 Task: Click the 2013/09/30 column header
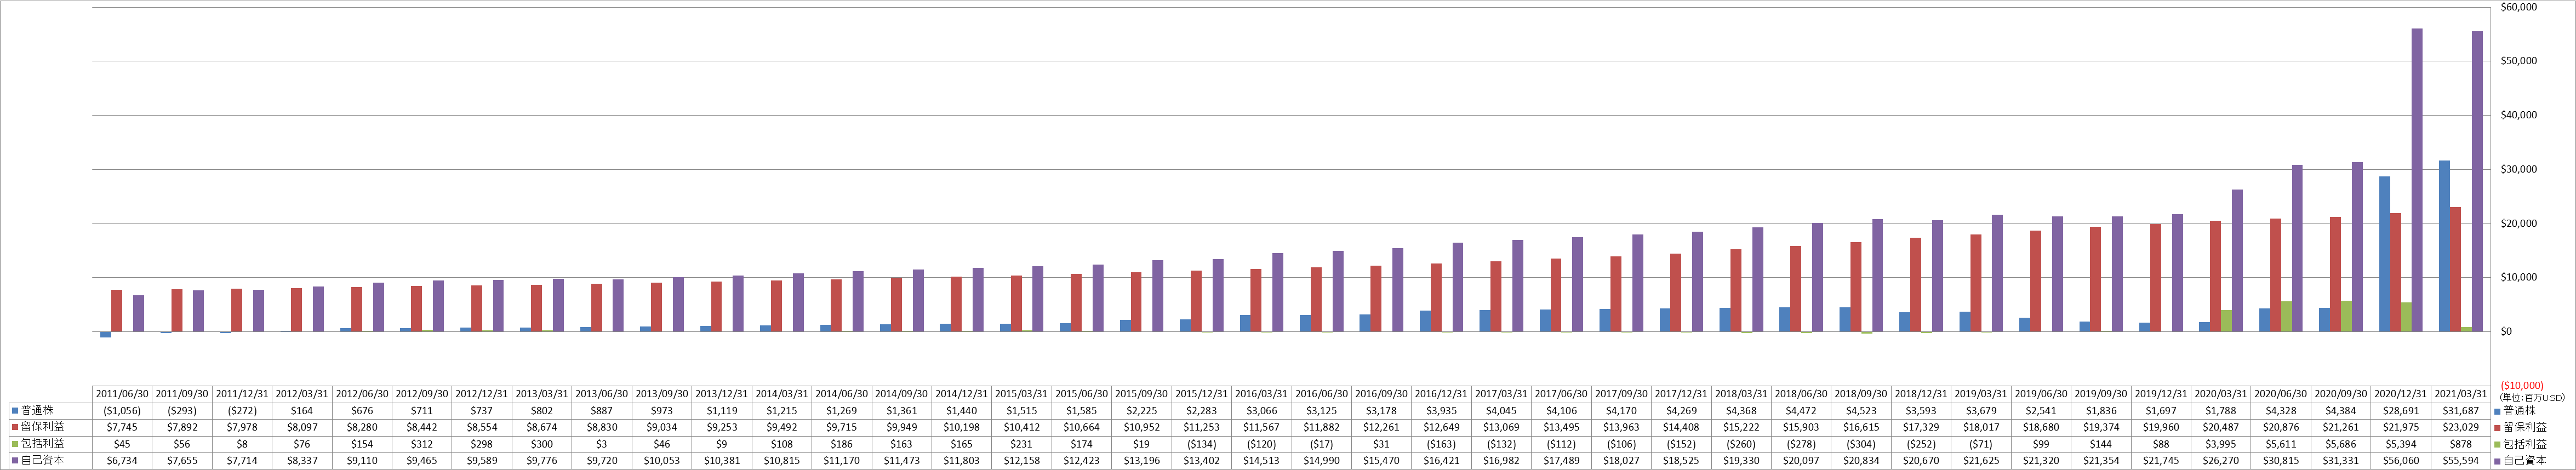(x=662, y=394)
